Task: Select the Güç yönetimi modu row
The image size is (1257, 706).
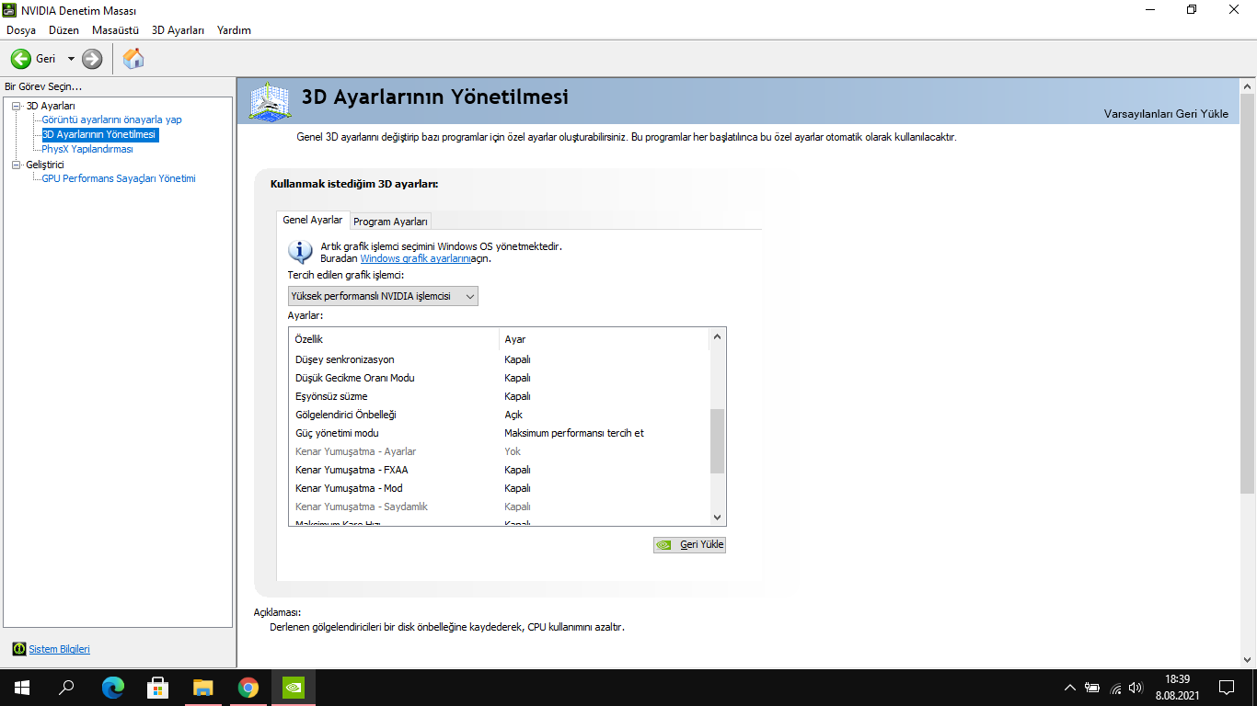Action: [x=500, y=433]
